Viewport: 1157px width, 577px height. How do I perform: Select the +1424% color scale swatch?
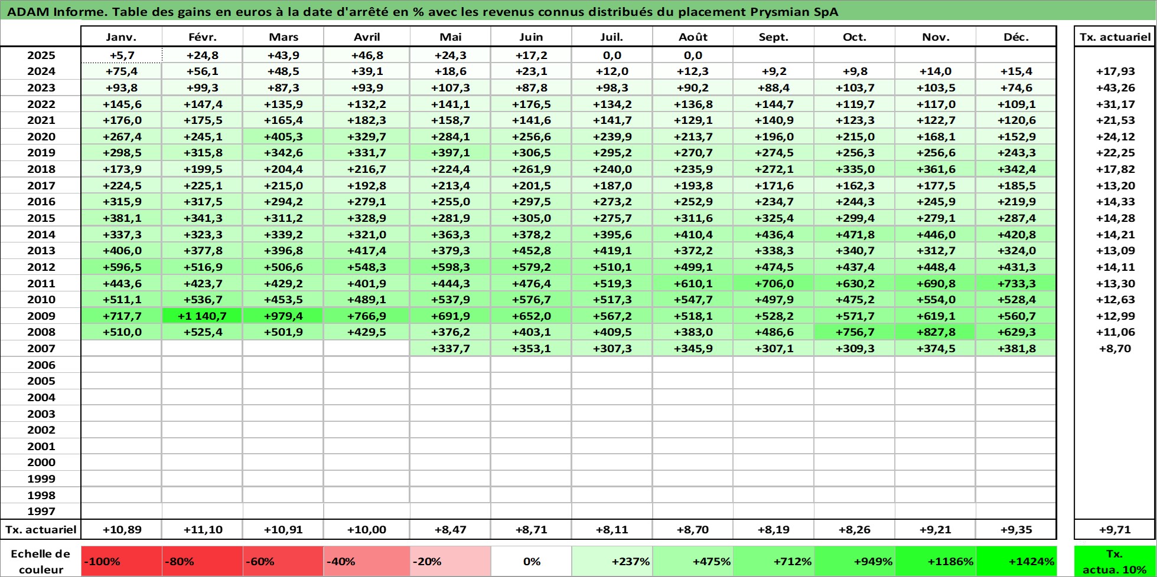pos(1016,561)
